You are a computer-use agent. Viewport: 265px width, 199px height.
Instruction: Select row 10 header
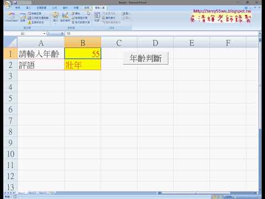tap(10, 154)
